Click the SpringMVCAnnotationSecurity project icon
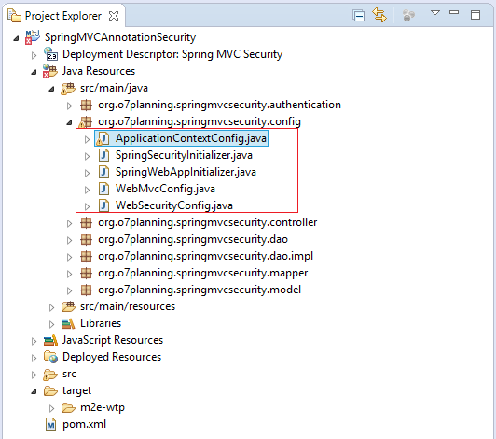The height and width of the screenshot is (439, 496). pyautogui.click(x=33, y=37)
